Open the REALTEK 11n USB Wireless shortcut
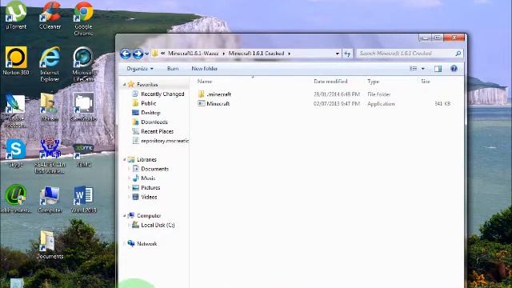Image resolution: width=512 pixels, height=288 pixels. tap(50, 156)
